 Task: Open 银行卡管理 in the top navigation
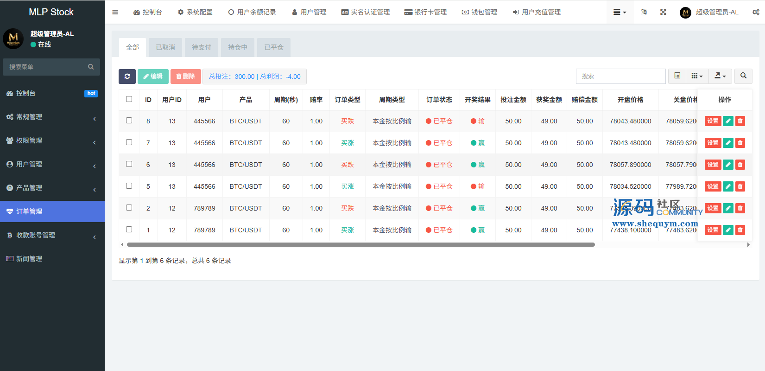point(425,12)
